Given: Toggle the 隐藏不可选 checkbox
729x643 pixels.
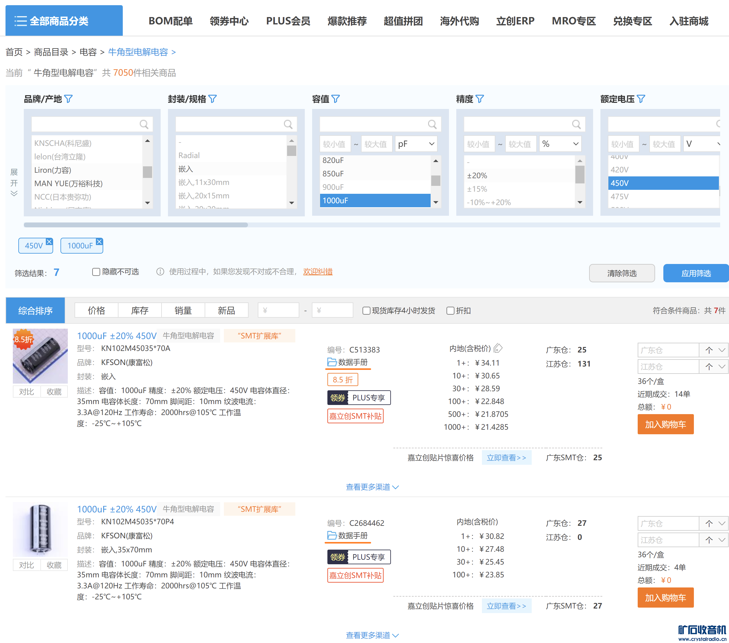Looking at the screenshot, I should click(96, 272).
